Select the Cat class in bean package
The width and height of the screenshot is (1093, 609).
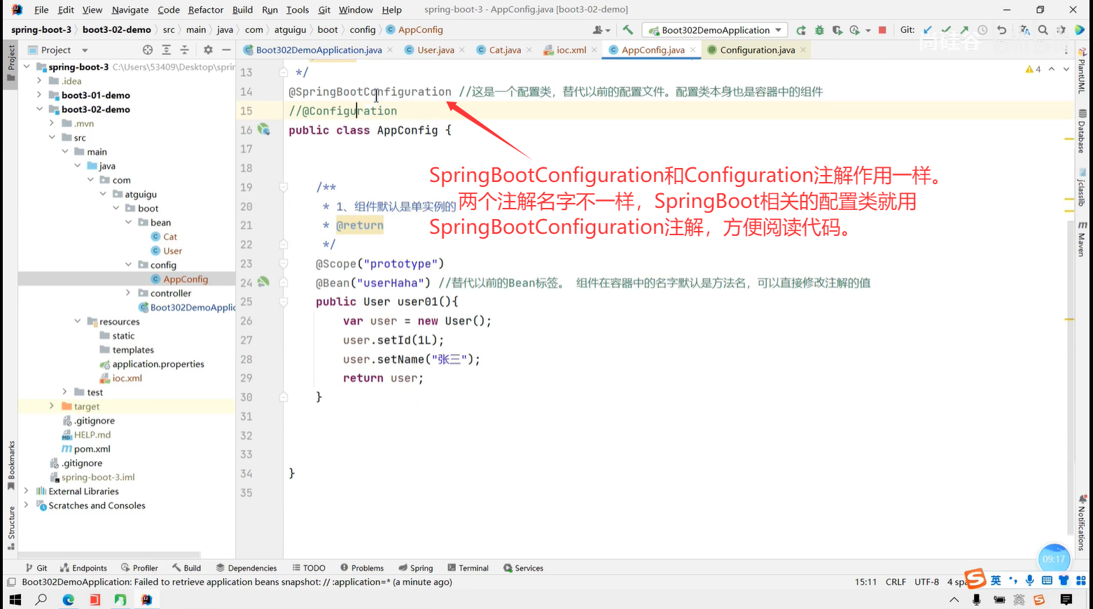pos(170,237)
